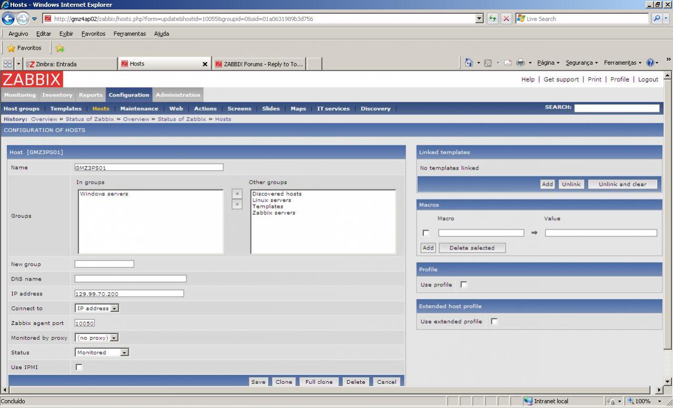Close the Hosts browser tab

205,64
